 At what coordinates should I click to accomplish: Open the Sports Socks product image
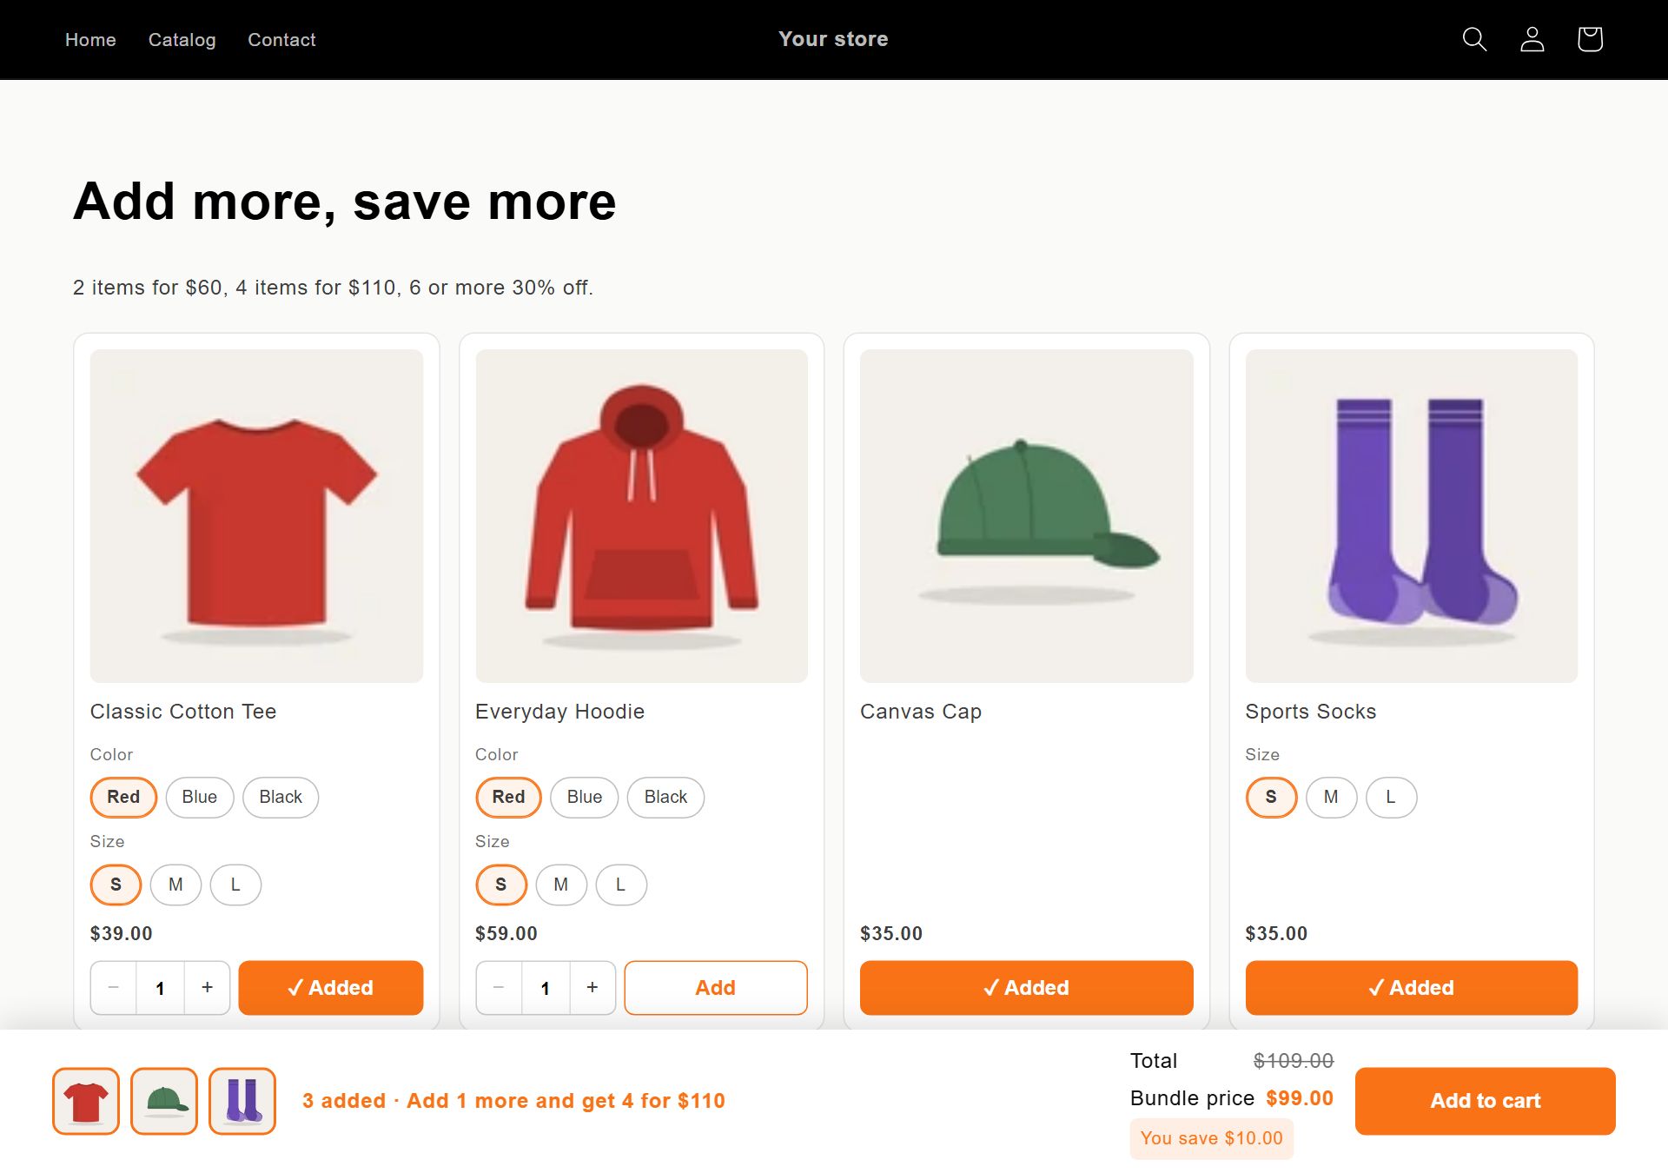coord(1411,516)
